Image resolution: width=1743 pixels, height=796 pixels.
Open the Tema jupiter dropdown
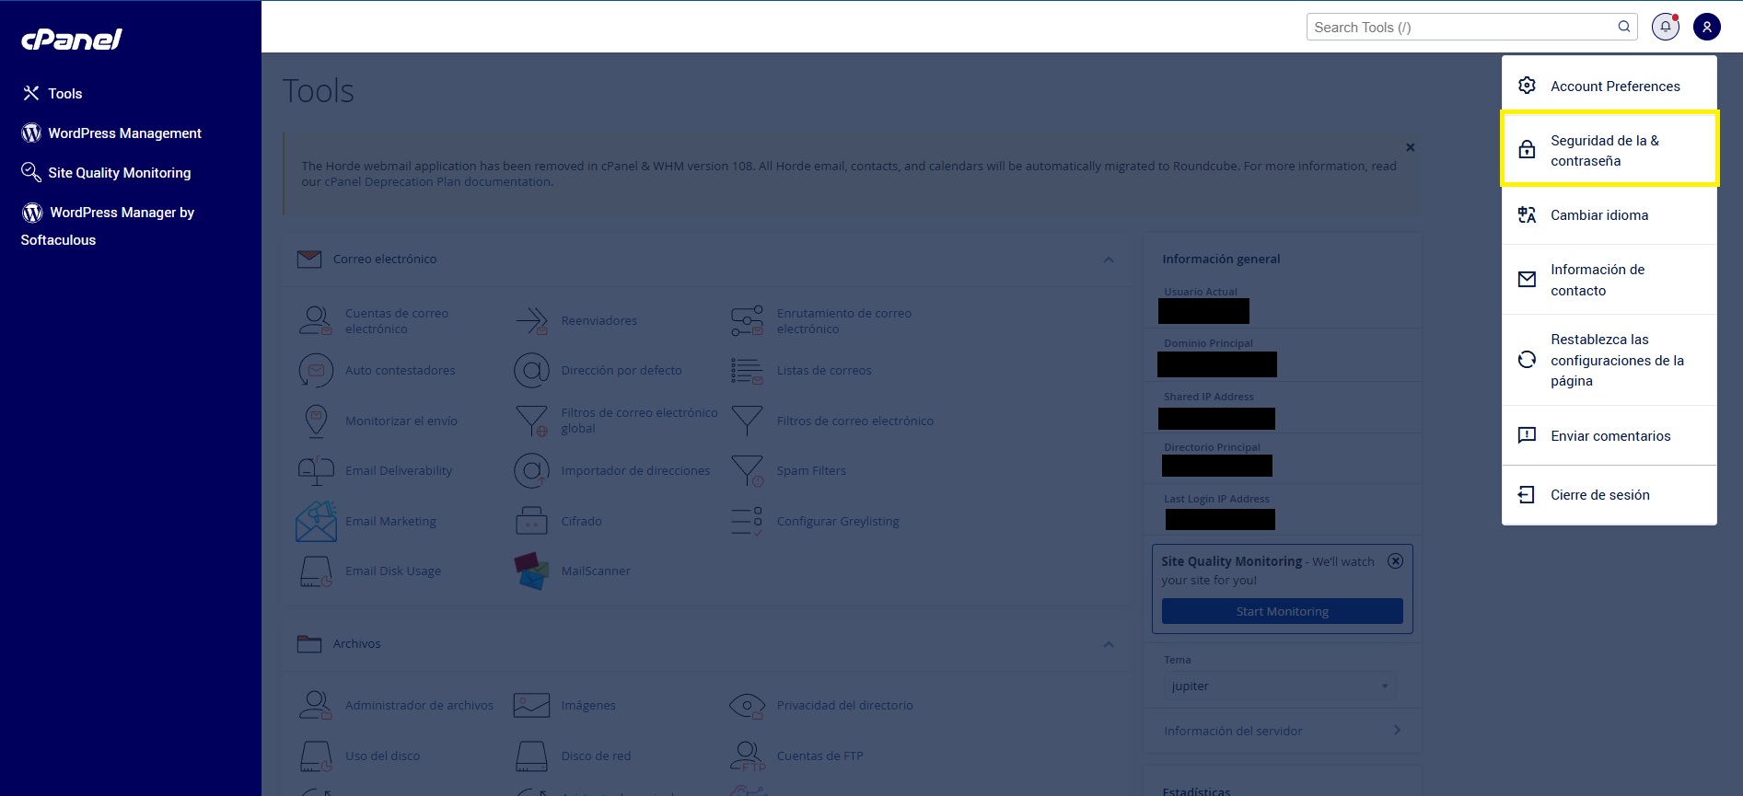pos(1280,686)
